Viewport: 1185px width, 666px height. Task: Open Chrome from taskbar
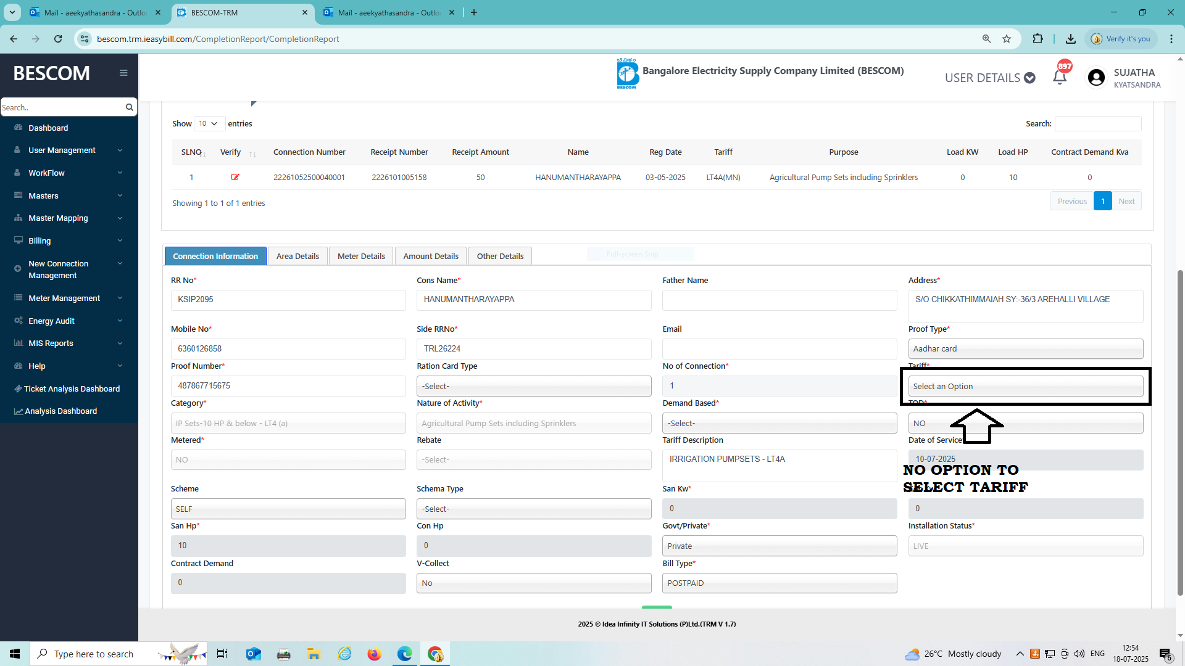(x=435, y=654)
